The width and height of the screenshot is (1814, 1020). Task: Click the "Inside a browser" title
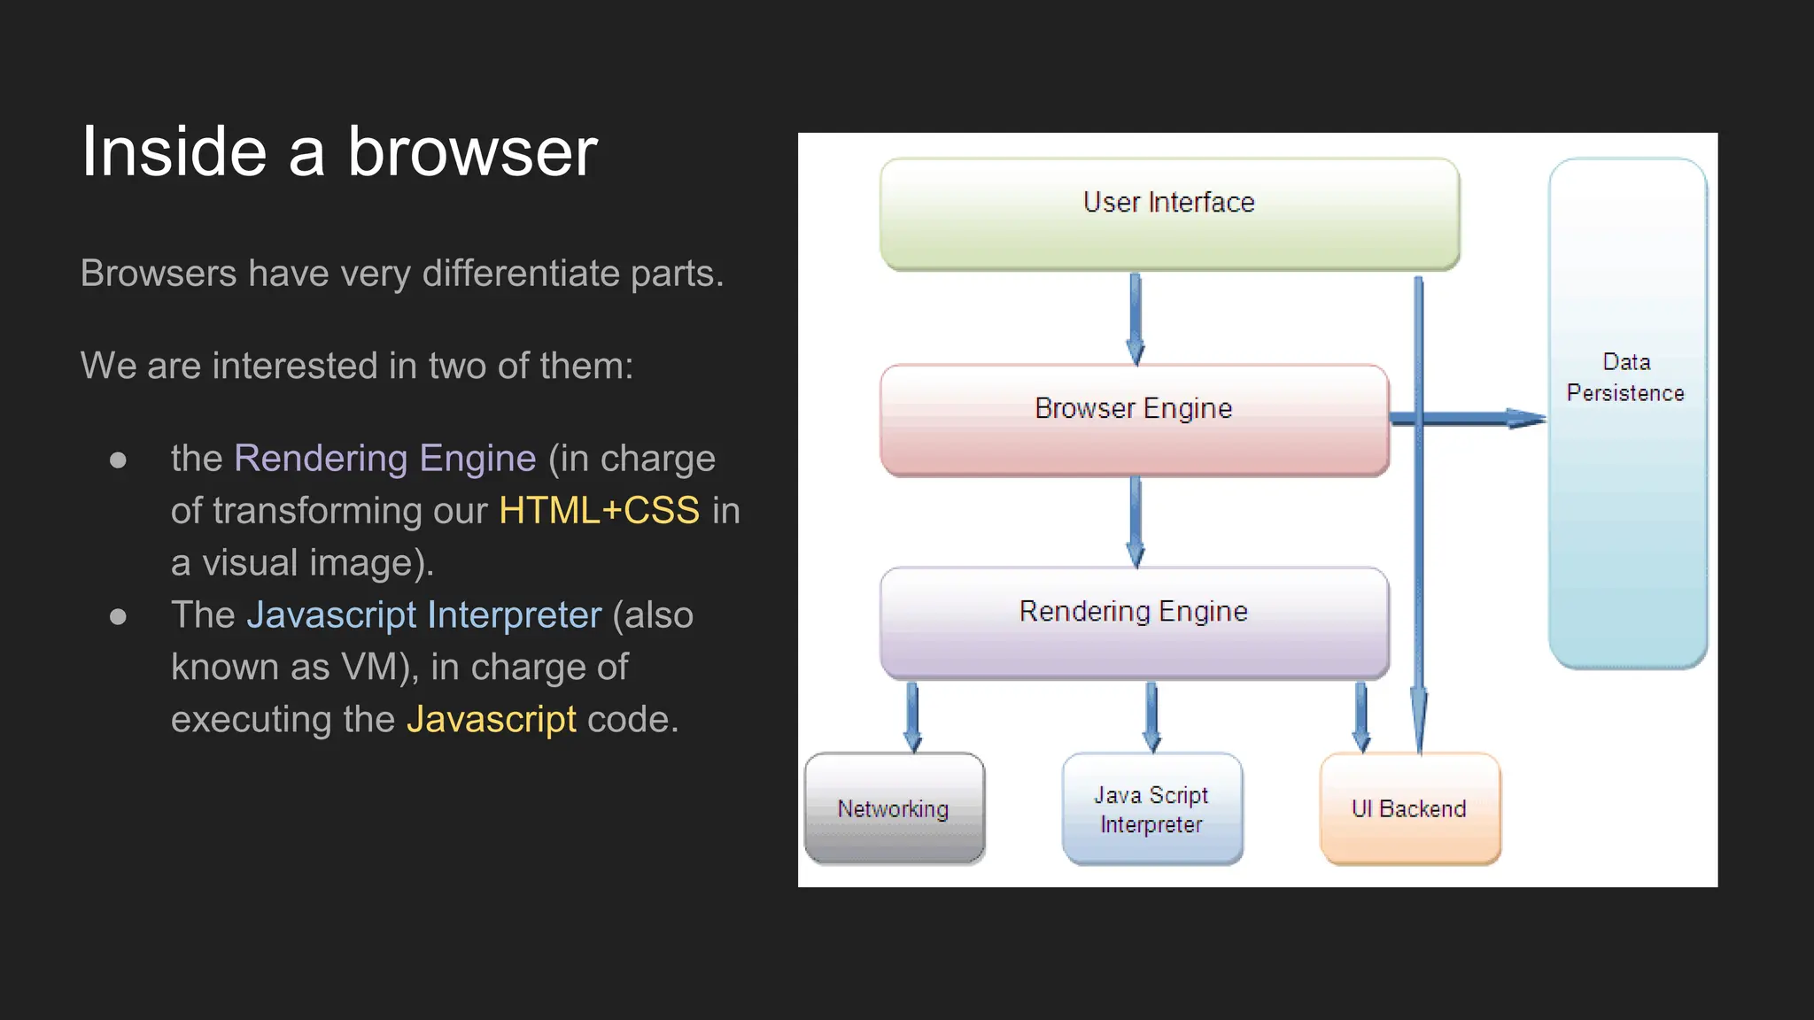point(339,151)
